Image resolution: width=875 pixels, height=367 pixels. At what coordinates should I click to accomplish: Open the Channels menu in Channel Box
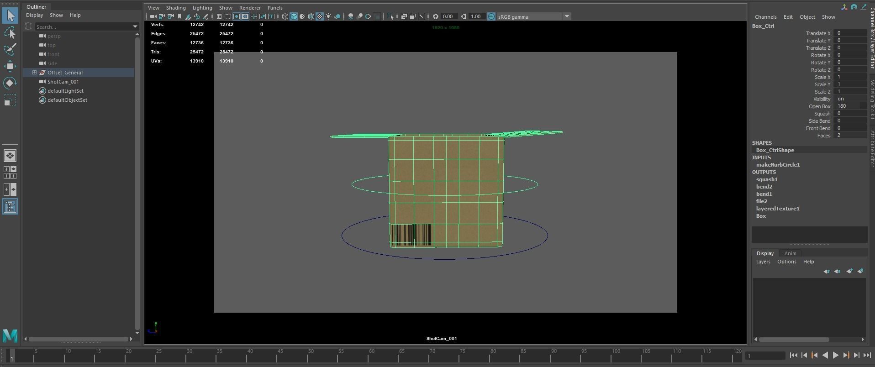[x=765, y=17]
